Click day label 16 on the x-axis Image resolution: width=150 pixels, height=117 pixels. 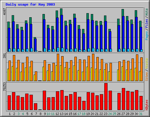(x=75, y=114)
